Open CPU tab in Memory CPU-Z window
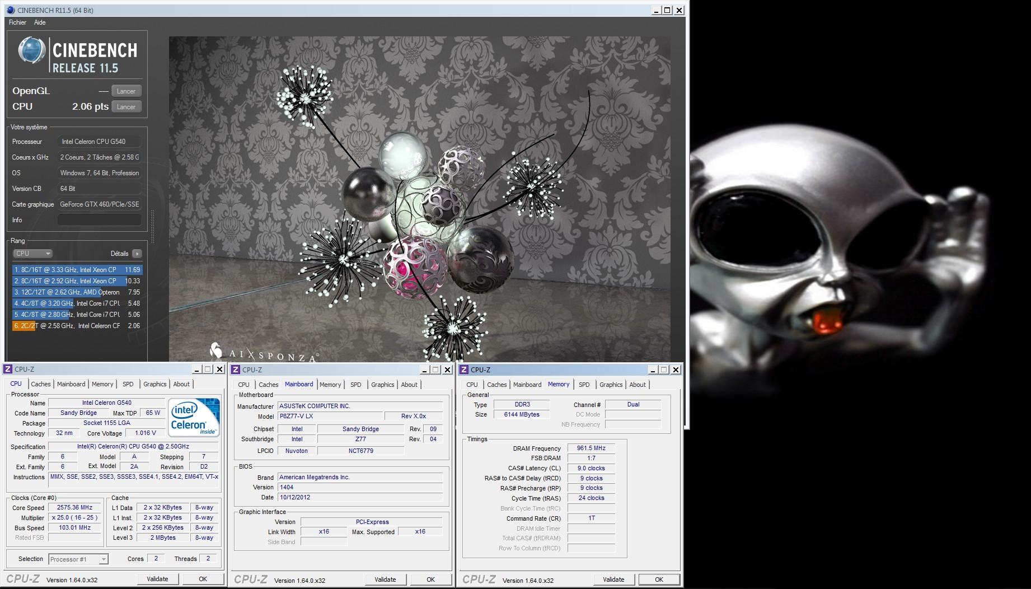The height and width of the screenshot is (589, 1031). click(472, 385)
